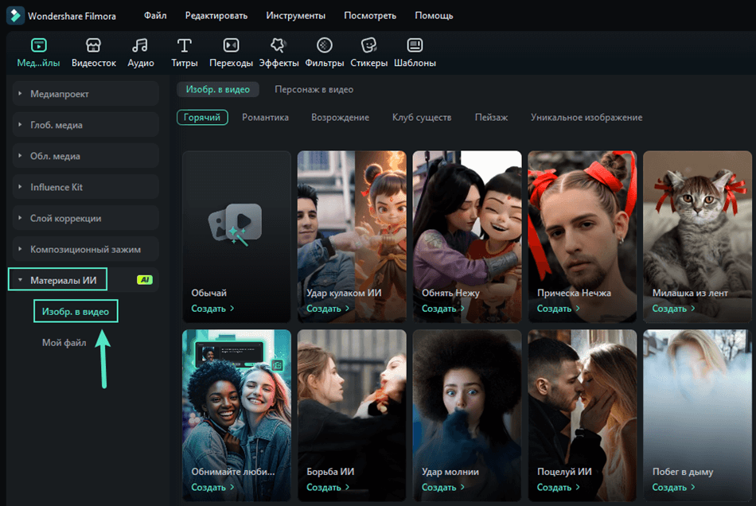Select the Горячий category filter
This screenshot has height=506, width=756.
(x=202, y=118)
